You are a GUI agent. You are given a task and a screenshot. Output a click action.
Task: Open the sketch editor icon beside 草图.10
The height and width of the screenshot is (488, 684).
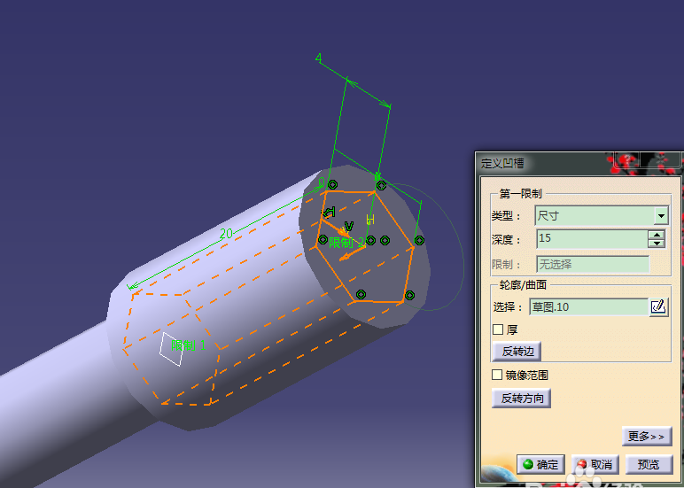[658, 307]
